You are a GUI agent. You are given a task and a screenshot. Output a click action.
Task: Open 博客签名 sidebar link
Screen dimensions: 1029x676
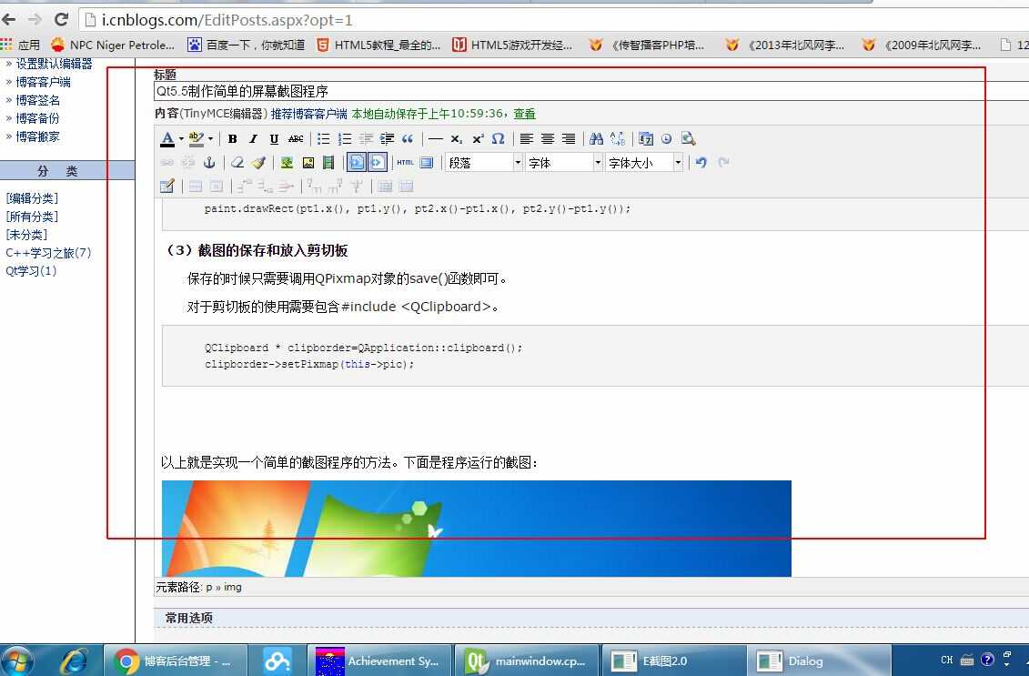coord(37,100)
